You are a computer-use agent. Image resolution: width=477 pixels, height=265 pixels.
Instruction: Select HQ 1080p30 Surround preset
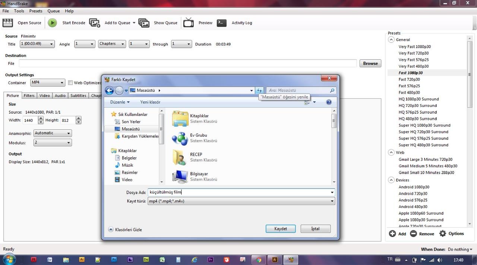tap(418, 99)
